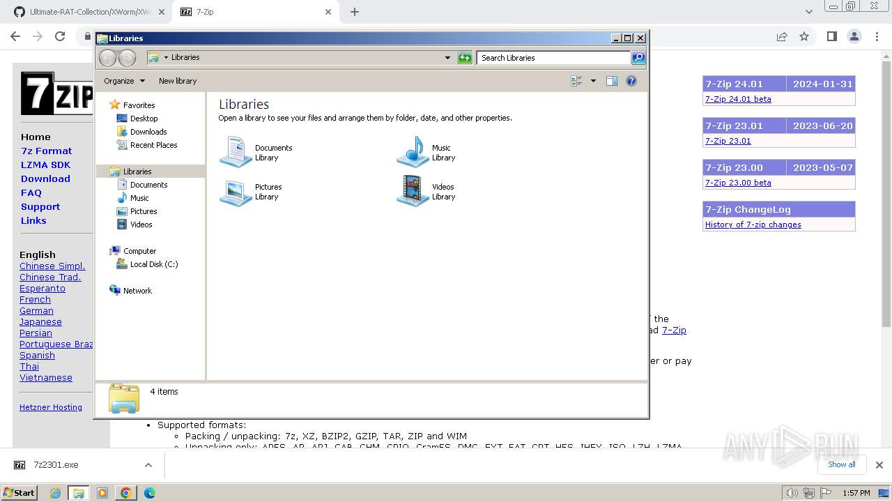Open 7-Zip 24.01 beta link
The height and width of the screenshot is (502, 892).
click(x=738, y=99)
